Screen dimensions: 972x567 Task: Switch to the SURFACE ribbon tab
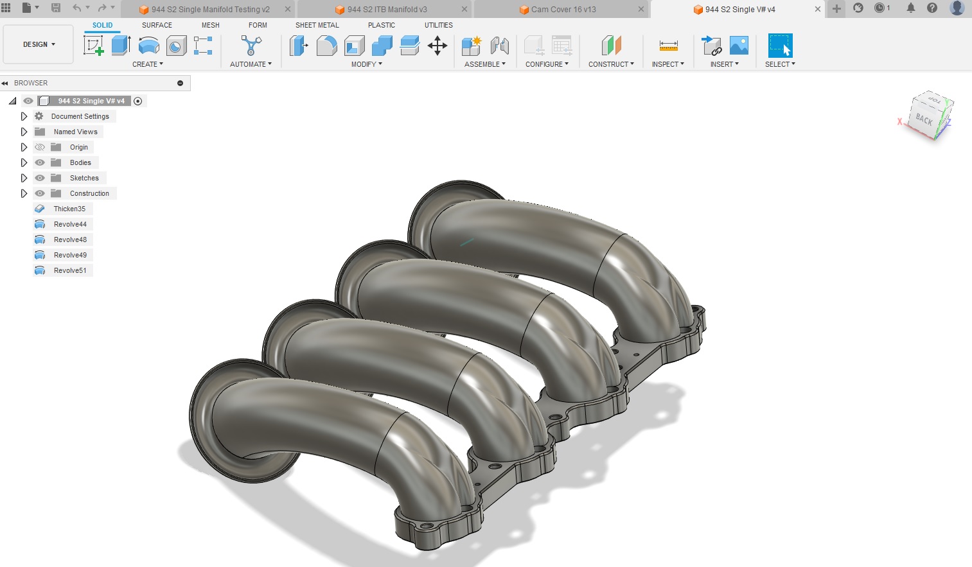coord(156,25)
